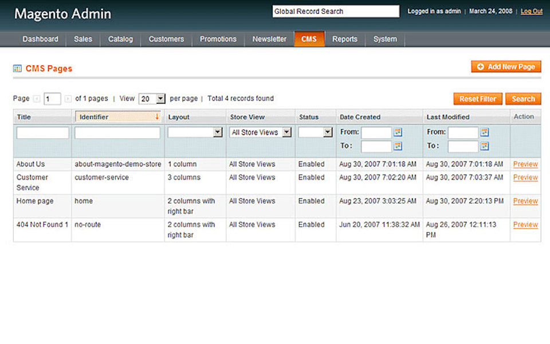
Task: Click 'Total 4 records found' text
Action: point(241,99)
